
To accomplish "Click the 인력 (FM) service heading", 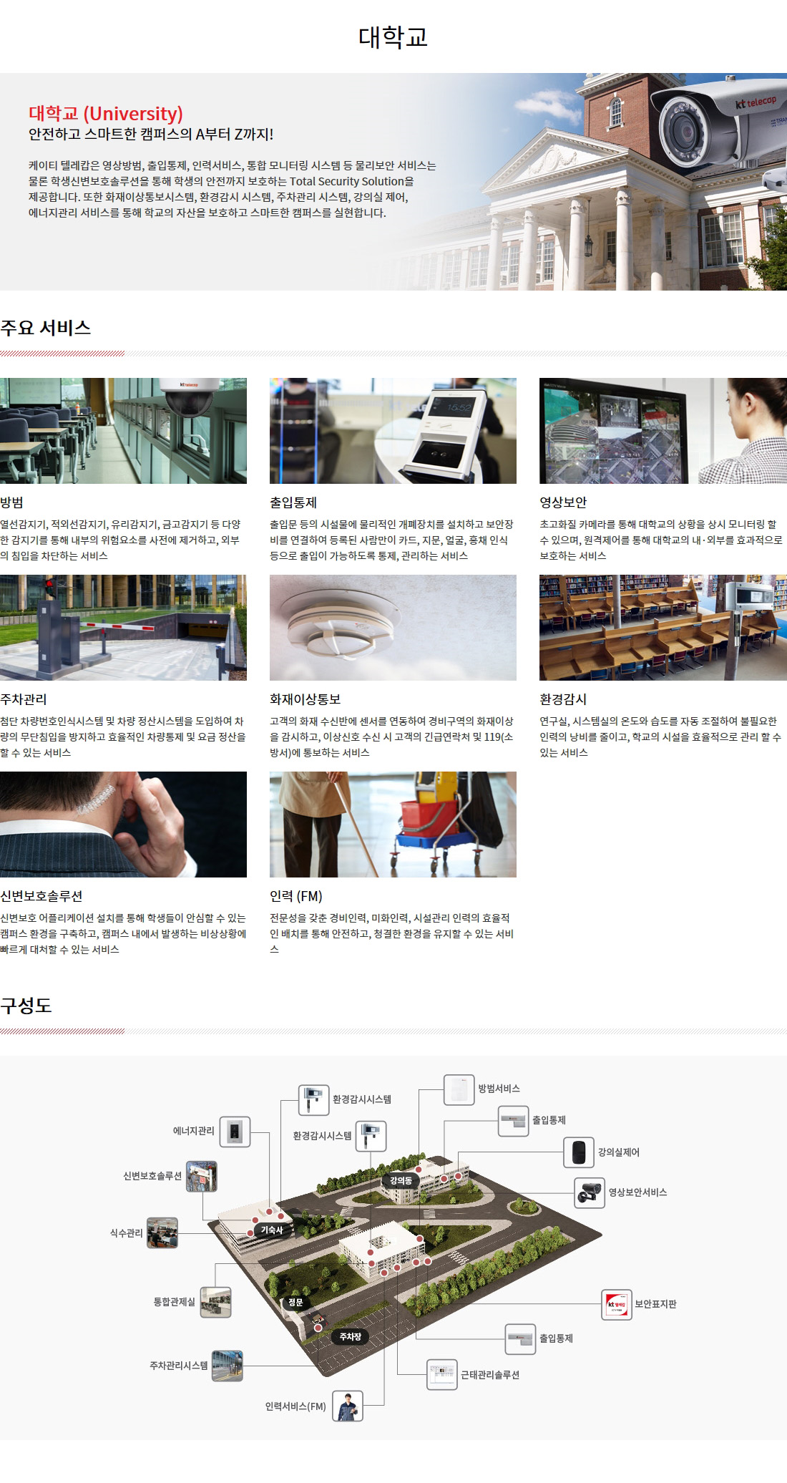I will pos(296,896).
